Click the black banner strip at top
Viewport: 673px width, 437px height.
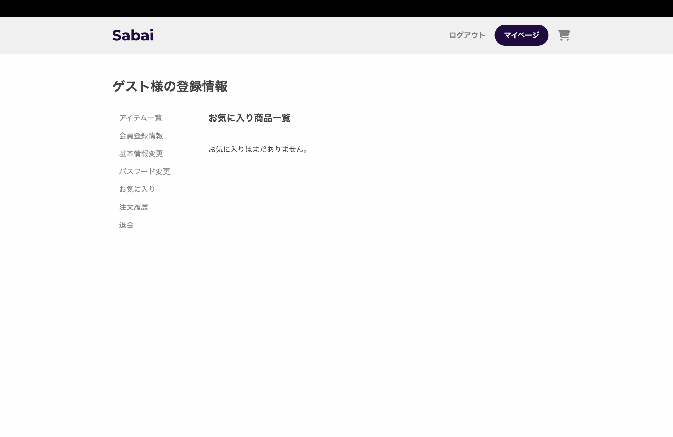click(336, 8)
